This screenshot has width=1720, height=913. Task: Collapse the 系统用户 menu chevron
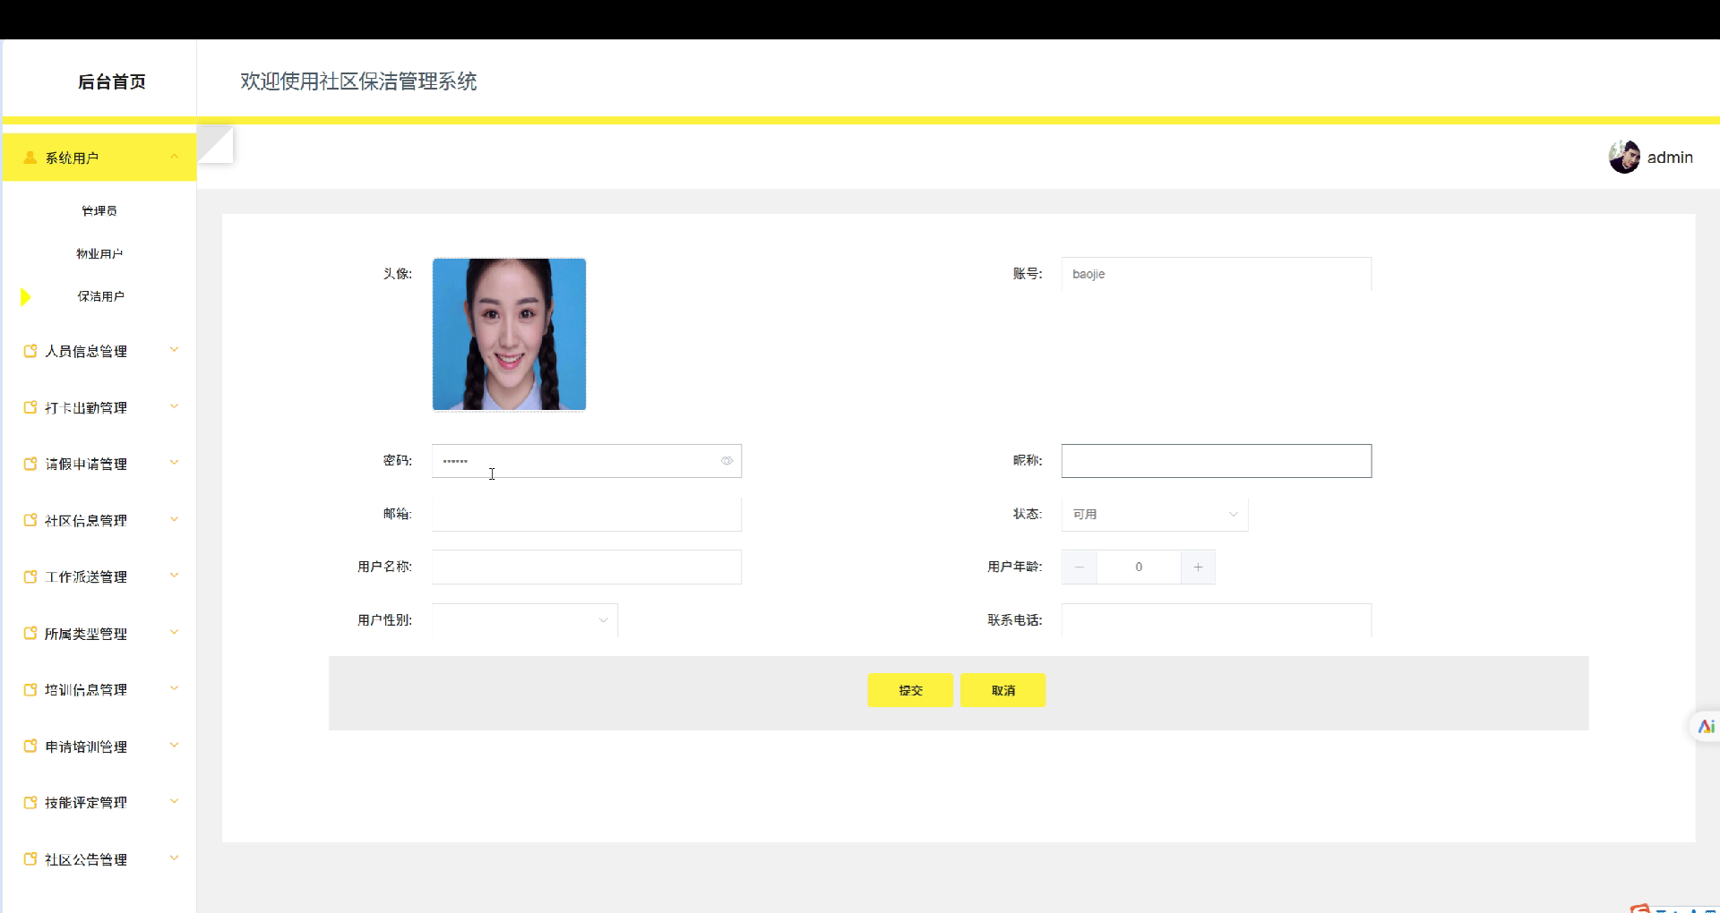[x=175, y=157]
